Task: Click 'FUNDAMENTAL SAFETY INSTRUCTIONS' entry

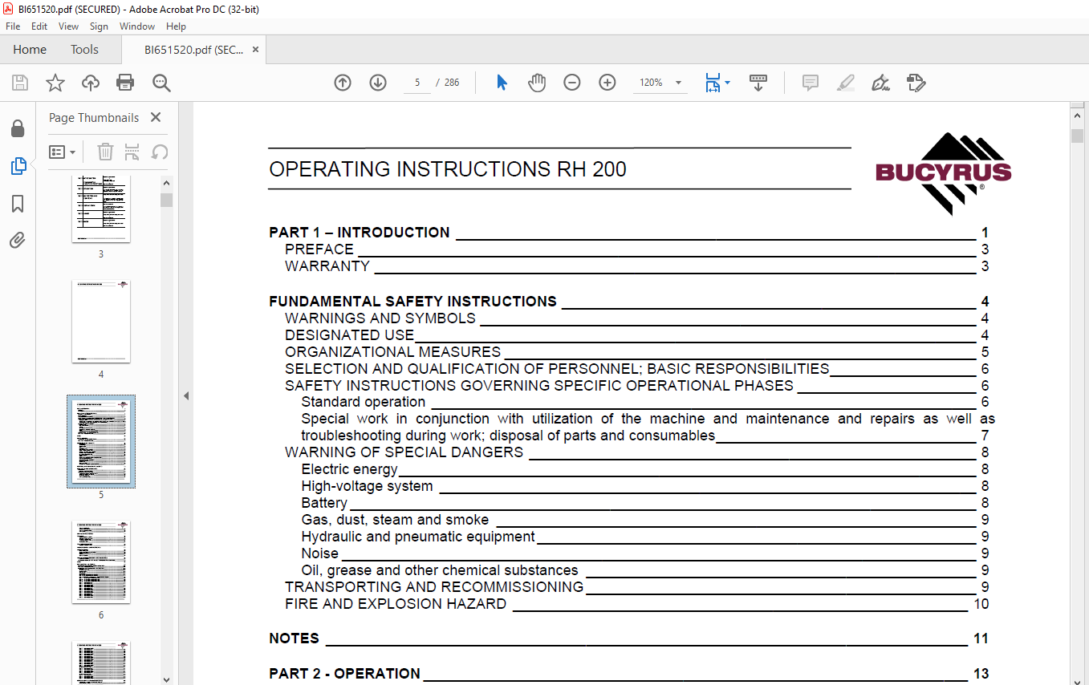Action: pyautogui.click(x=412, y=302)
